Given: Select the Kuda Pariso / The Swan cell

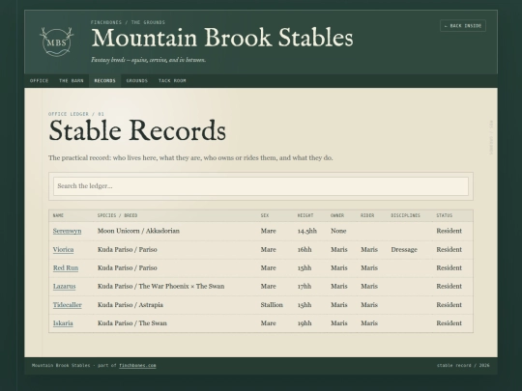Looking at the screenshot, I should tap(132, 323).
